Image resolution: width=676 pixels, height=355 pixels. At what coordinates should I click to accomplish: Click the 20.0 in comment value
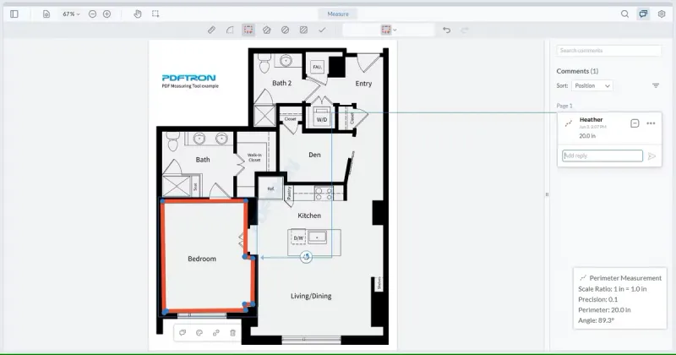tap(587, 136)
